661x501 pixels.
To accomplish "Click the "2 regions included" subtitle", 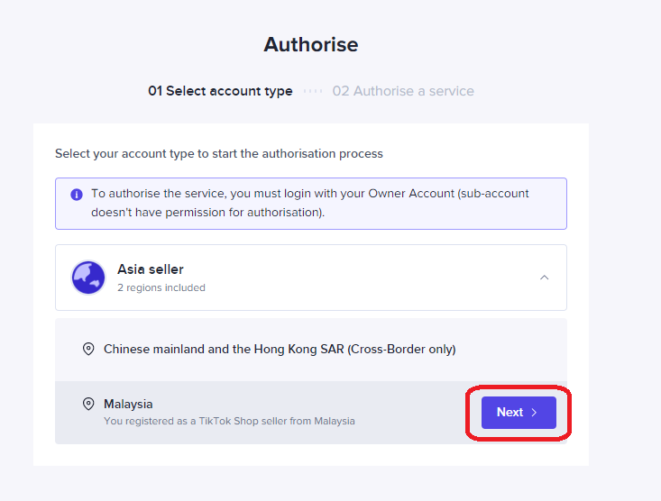I will (x=161, y=288).
